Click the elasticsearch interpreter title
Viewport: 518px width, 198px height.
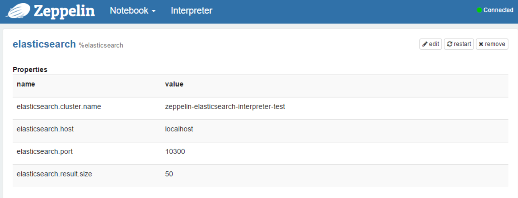click(x=44, y=44)
